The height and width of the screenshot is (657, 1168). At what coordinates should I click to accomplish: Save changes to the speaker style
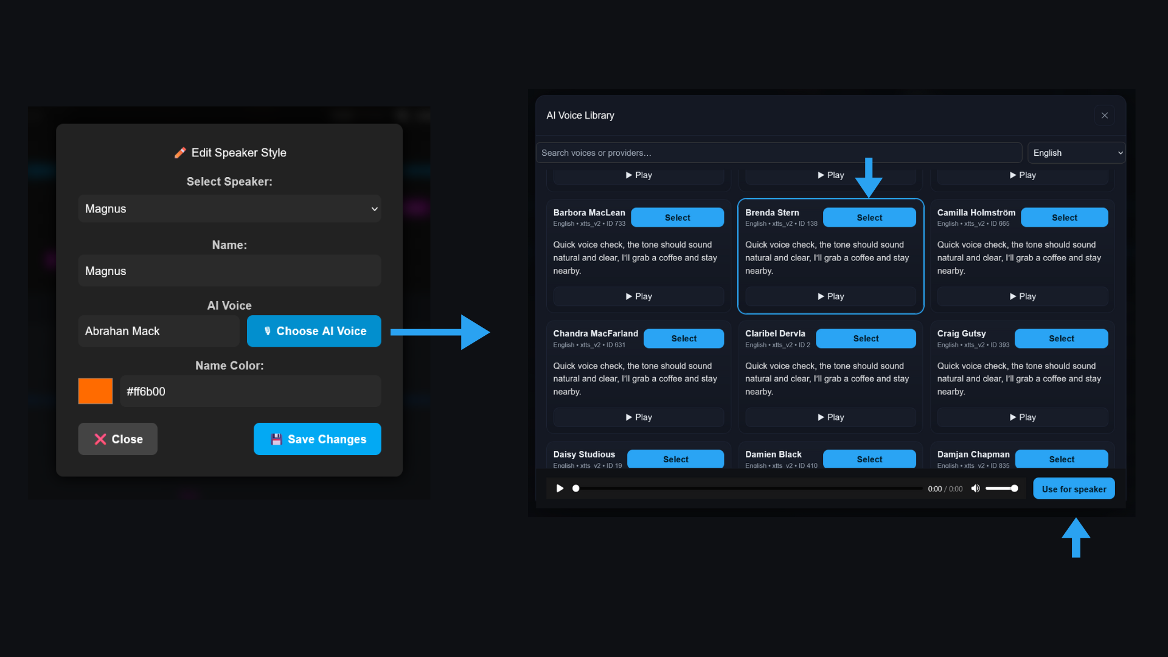[x=317, y=439]
